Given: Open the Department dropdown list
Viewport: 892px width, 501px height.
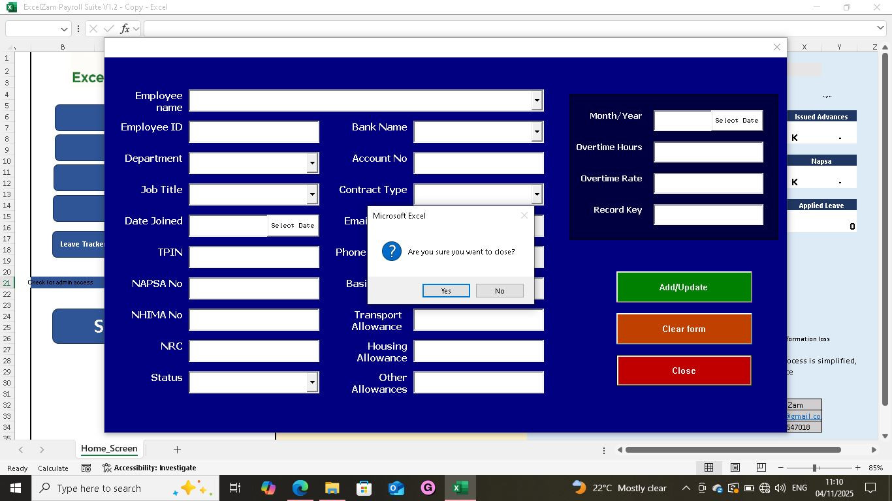Looking at the screenshot, I should [312, 163].
